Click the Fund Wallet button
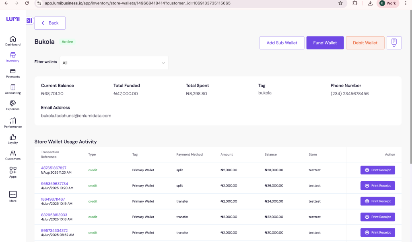 pyautogui.click(x=325, y=43)
